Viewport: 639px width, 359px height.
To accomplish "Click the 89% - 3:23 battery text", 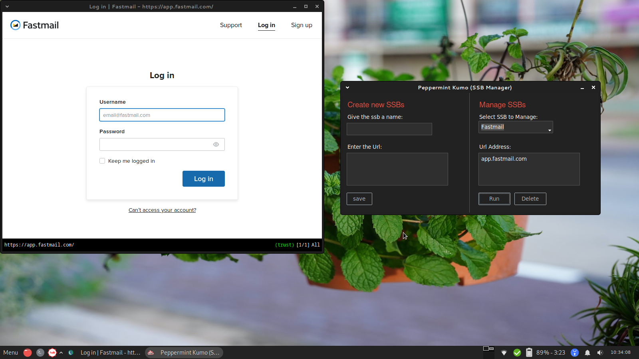I will [x=551, y=353].
